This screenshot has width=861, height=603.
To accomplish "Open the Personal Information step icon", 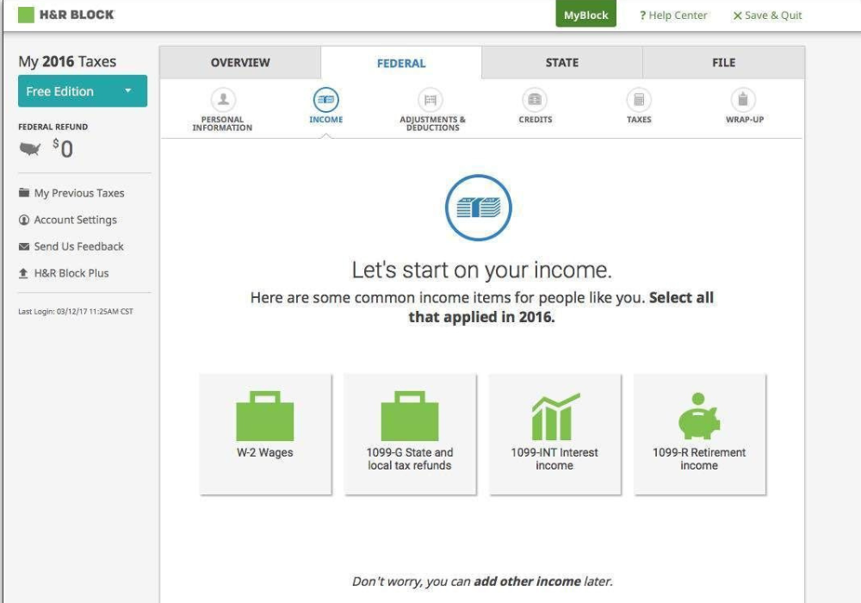I will click(223, 100).
